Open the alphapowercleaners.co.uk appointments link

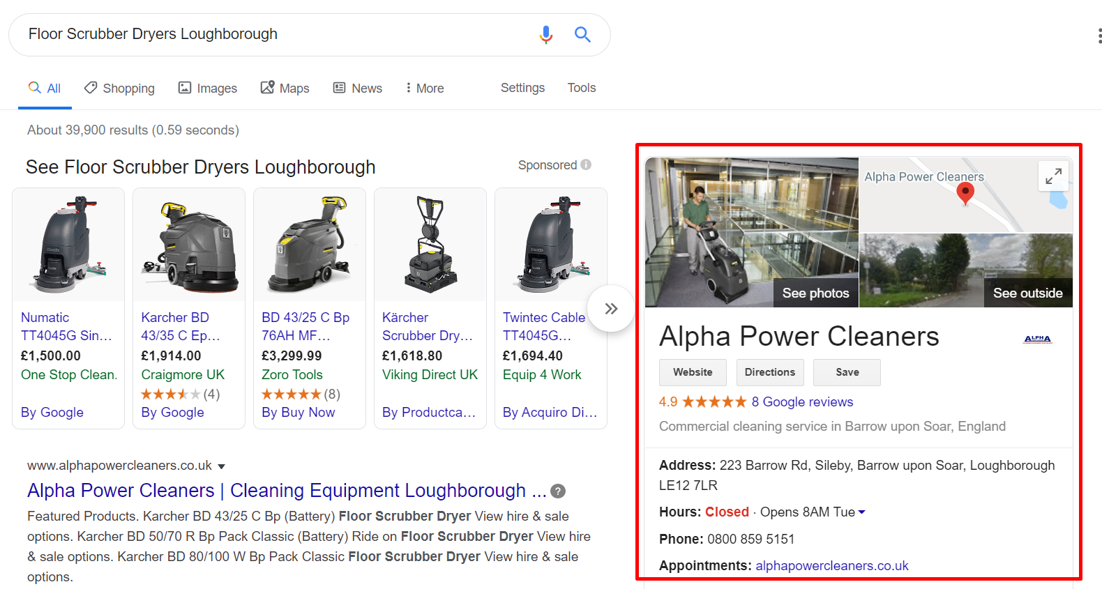coord(832,566)
